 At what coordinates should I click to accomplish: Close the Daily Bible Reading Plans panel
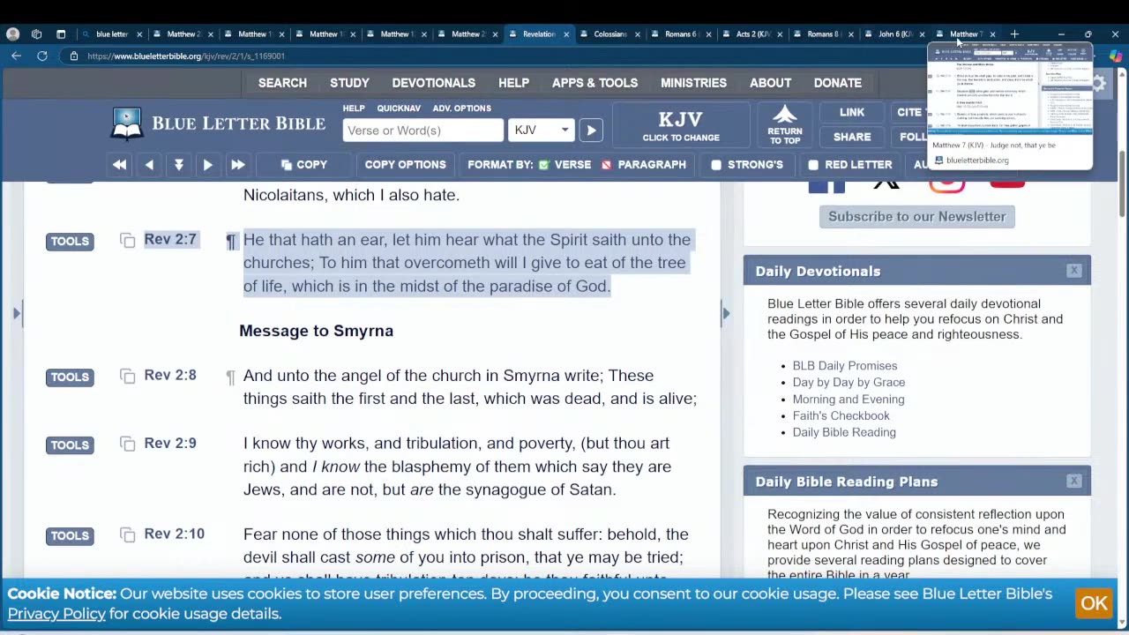pyautogui.click(x=1073, y=482)
